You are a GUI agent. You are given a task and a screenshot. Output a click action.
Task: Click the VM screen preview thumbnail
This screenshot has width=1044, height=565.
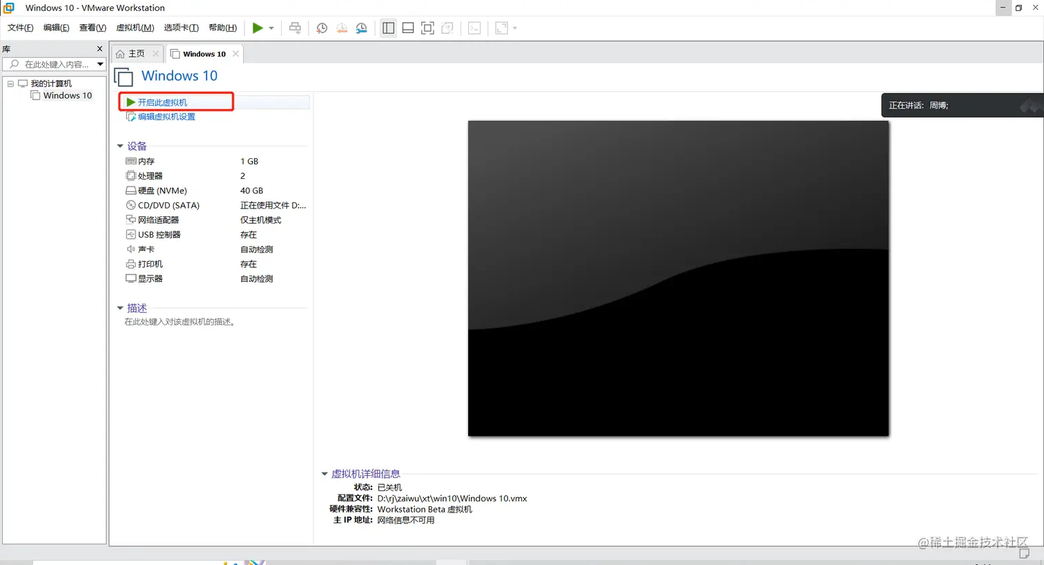point(678,278)
